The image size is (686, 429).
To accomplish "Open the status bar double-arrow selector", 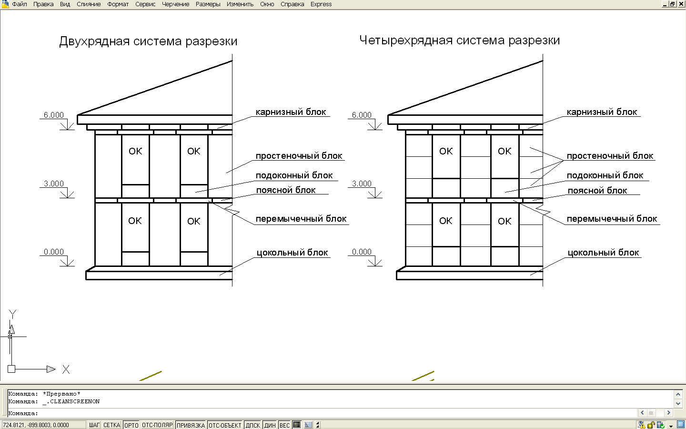I will click(318, 425).
